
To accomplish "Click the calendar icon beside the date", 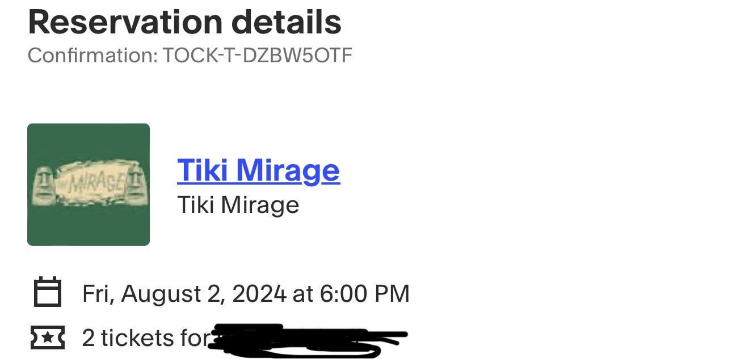I will 48,292.
